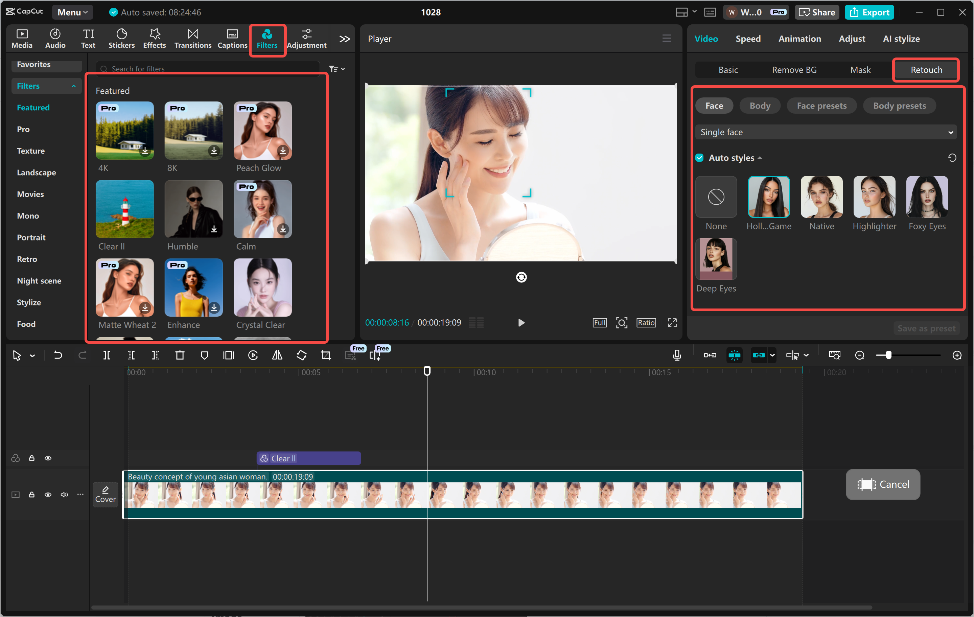Click the Export button

click(x=869, y=12)
